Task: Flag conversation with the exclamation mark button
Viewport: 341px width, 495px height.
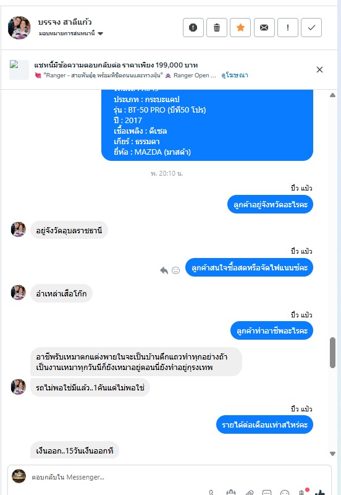Action: 288,27
